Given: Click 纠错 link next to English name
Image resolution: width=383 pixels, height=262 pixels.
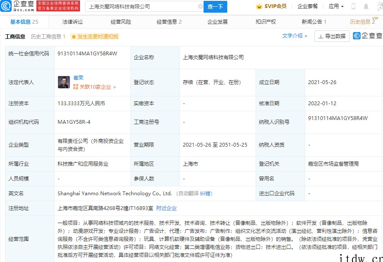Looking at the screenshot, I should pos(205,194).
